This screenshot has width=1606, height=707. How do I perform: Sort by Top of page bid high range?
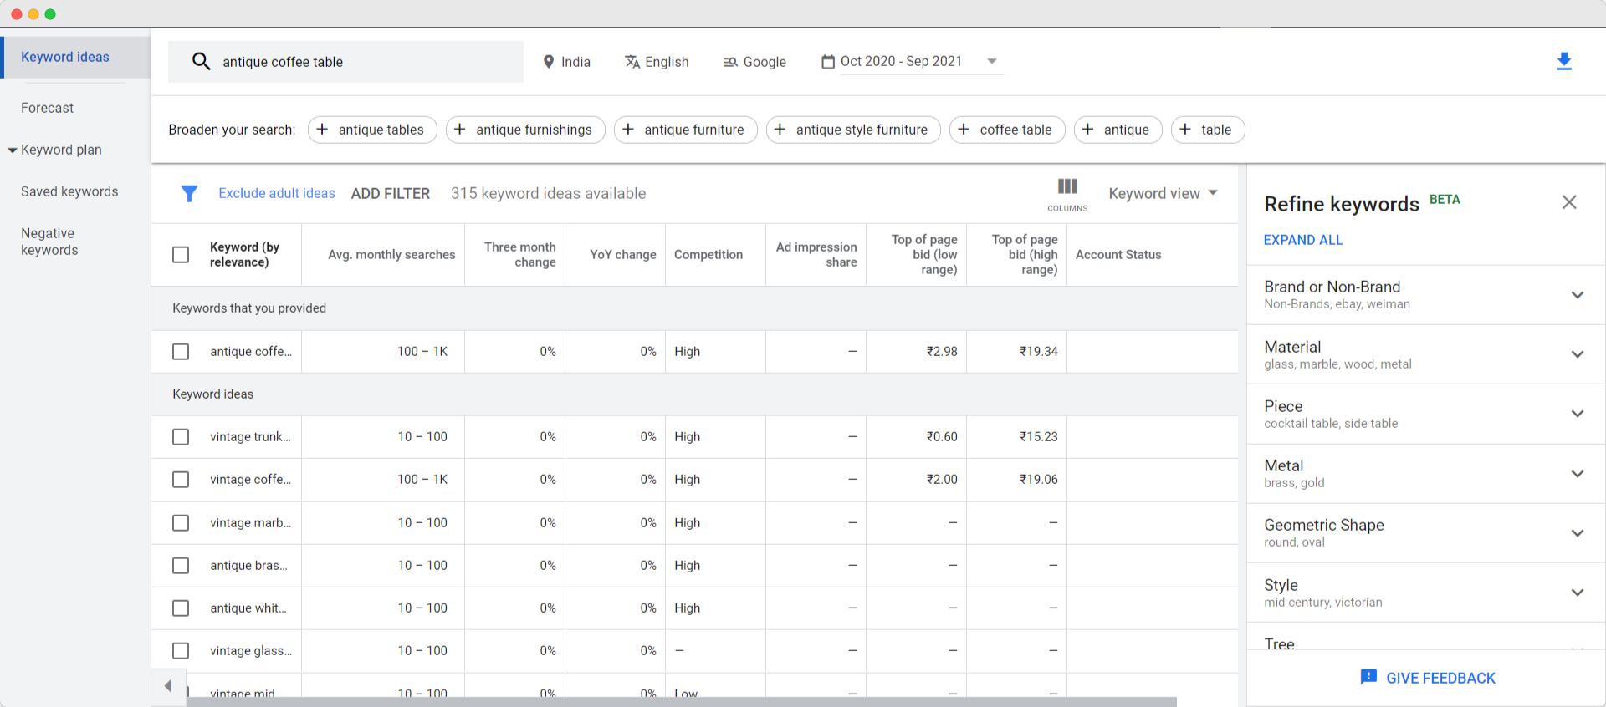click(x=1025, y=255)
